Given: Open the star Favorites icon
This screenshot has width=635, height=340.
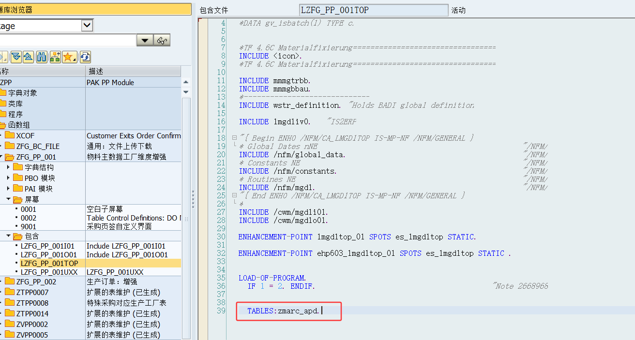Looking at the screenshot, I should (69, 57).
